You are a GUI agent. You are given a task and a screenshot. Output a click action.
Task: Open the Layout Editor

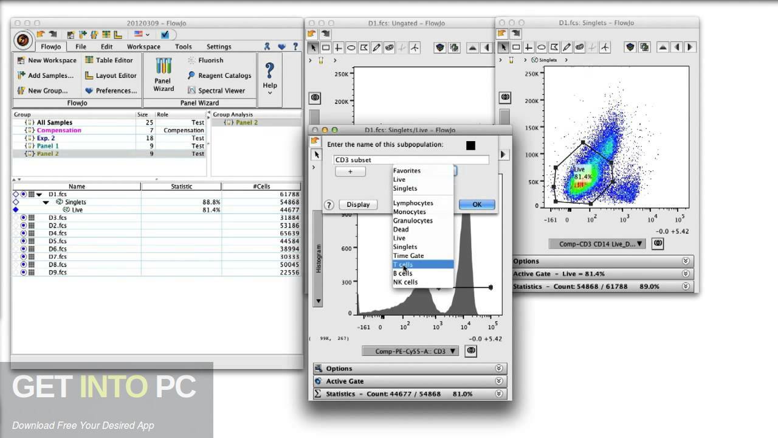[x=111, y=75]
